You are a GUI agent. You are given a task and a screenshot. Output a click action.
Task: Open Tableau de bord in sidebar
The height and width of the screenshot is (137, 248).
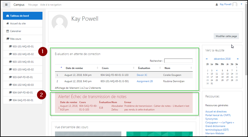(23, 15)
